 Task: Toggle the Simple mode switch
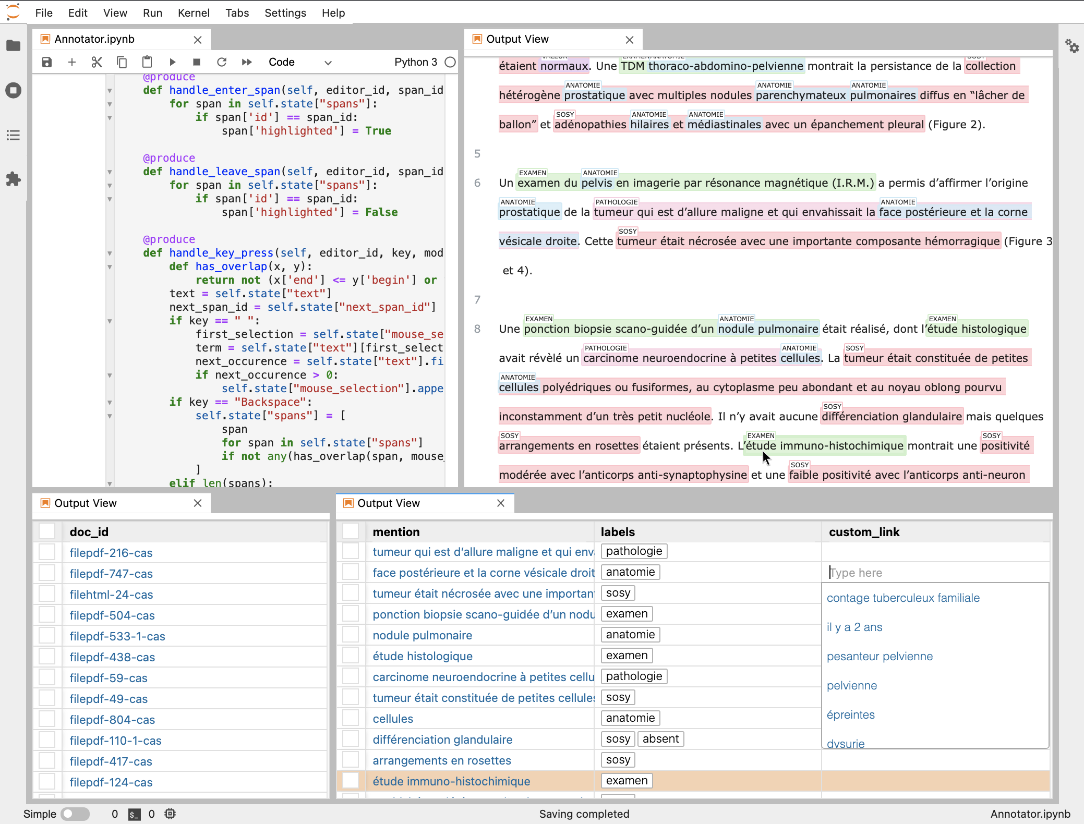pos(75,814)
